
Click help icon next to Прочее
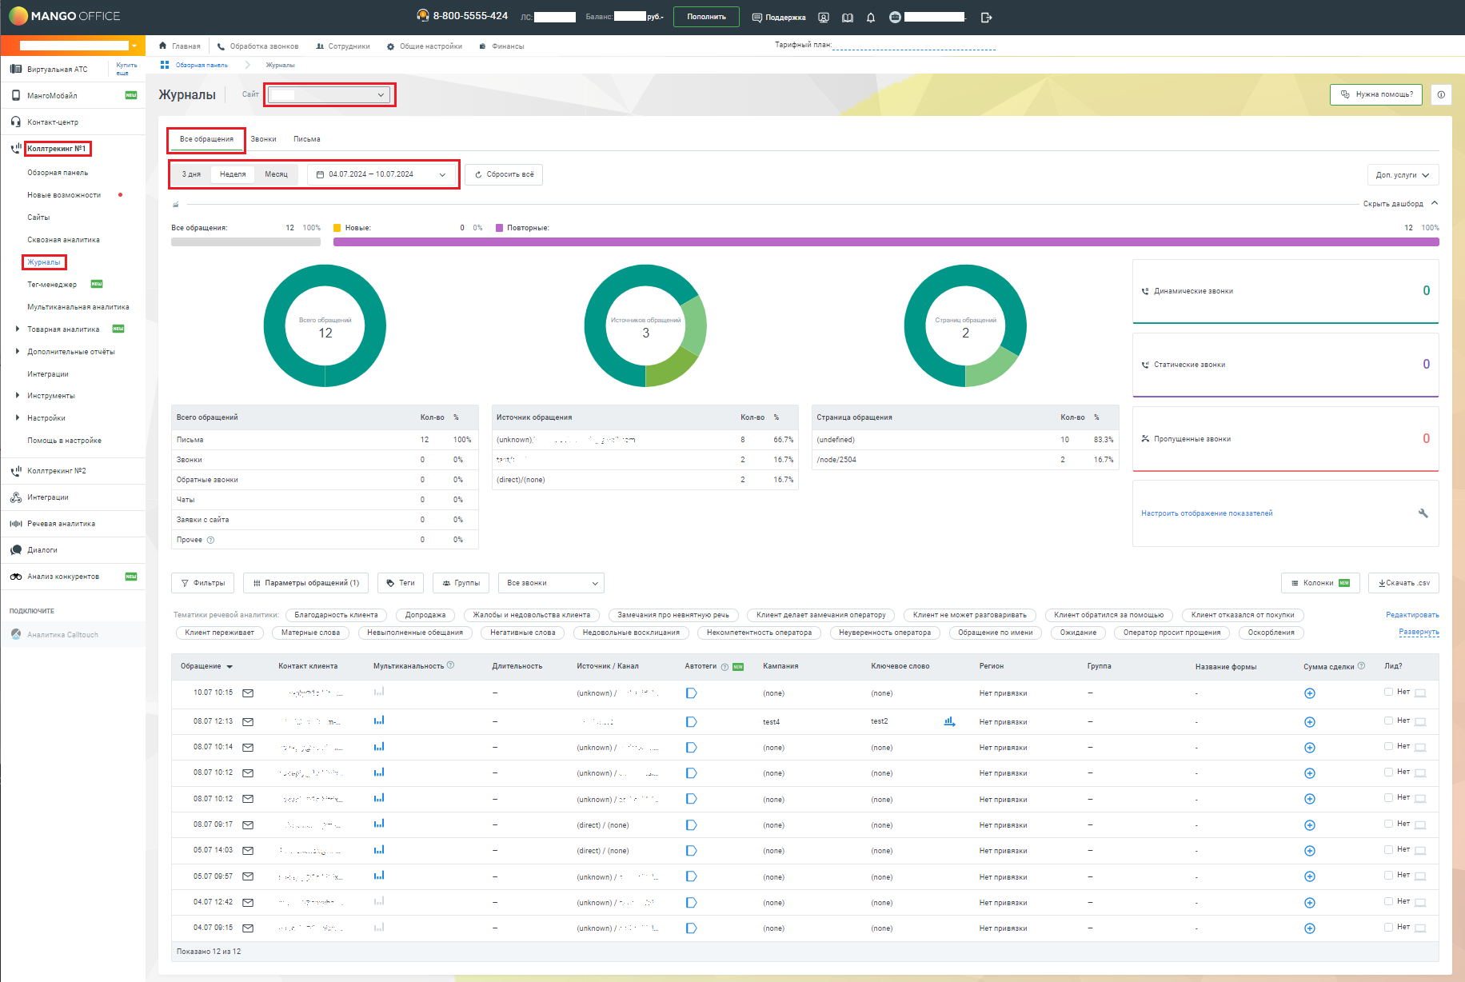[211, 540]
